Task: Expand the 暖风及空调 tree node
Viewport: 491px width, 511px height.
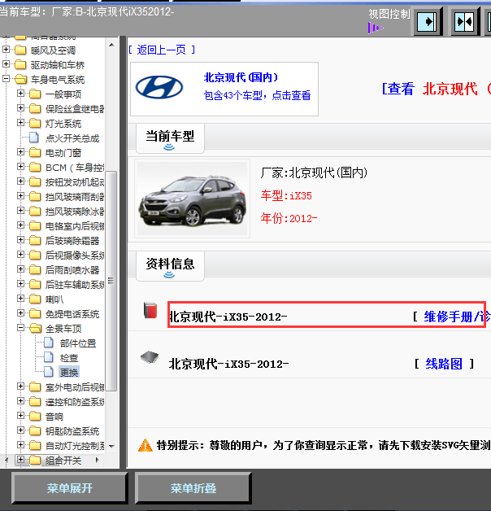Action: coord(6,49)
